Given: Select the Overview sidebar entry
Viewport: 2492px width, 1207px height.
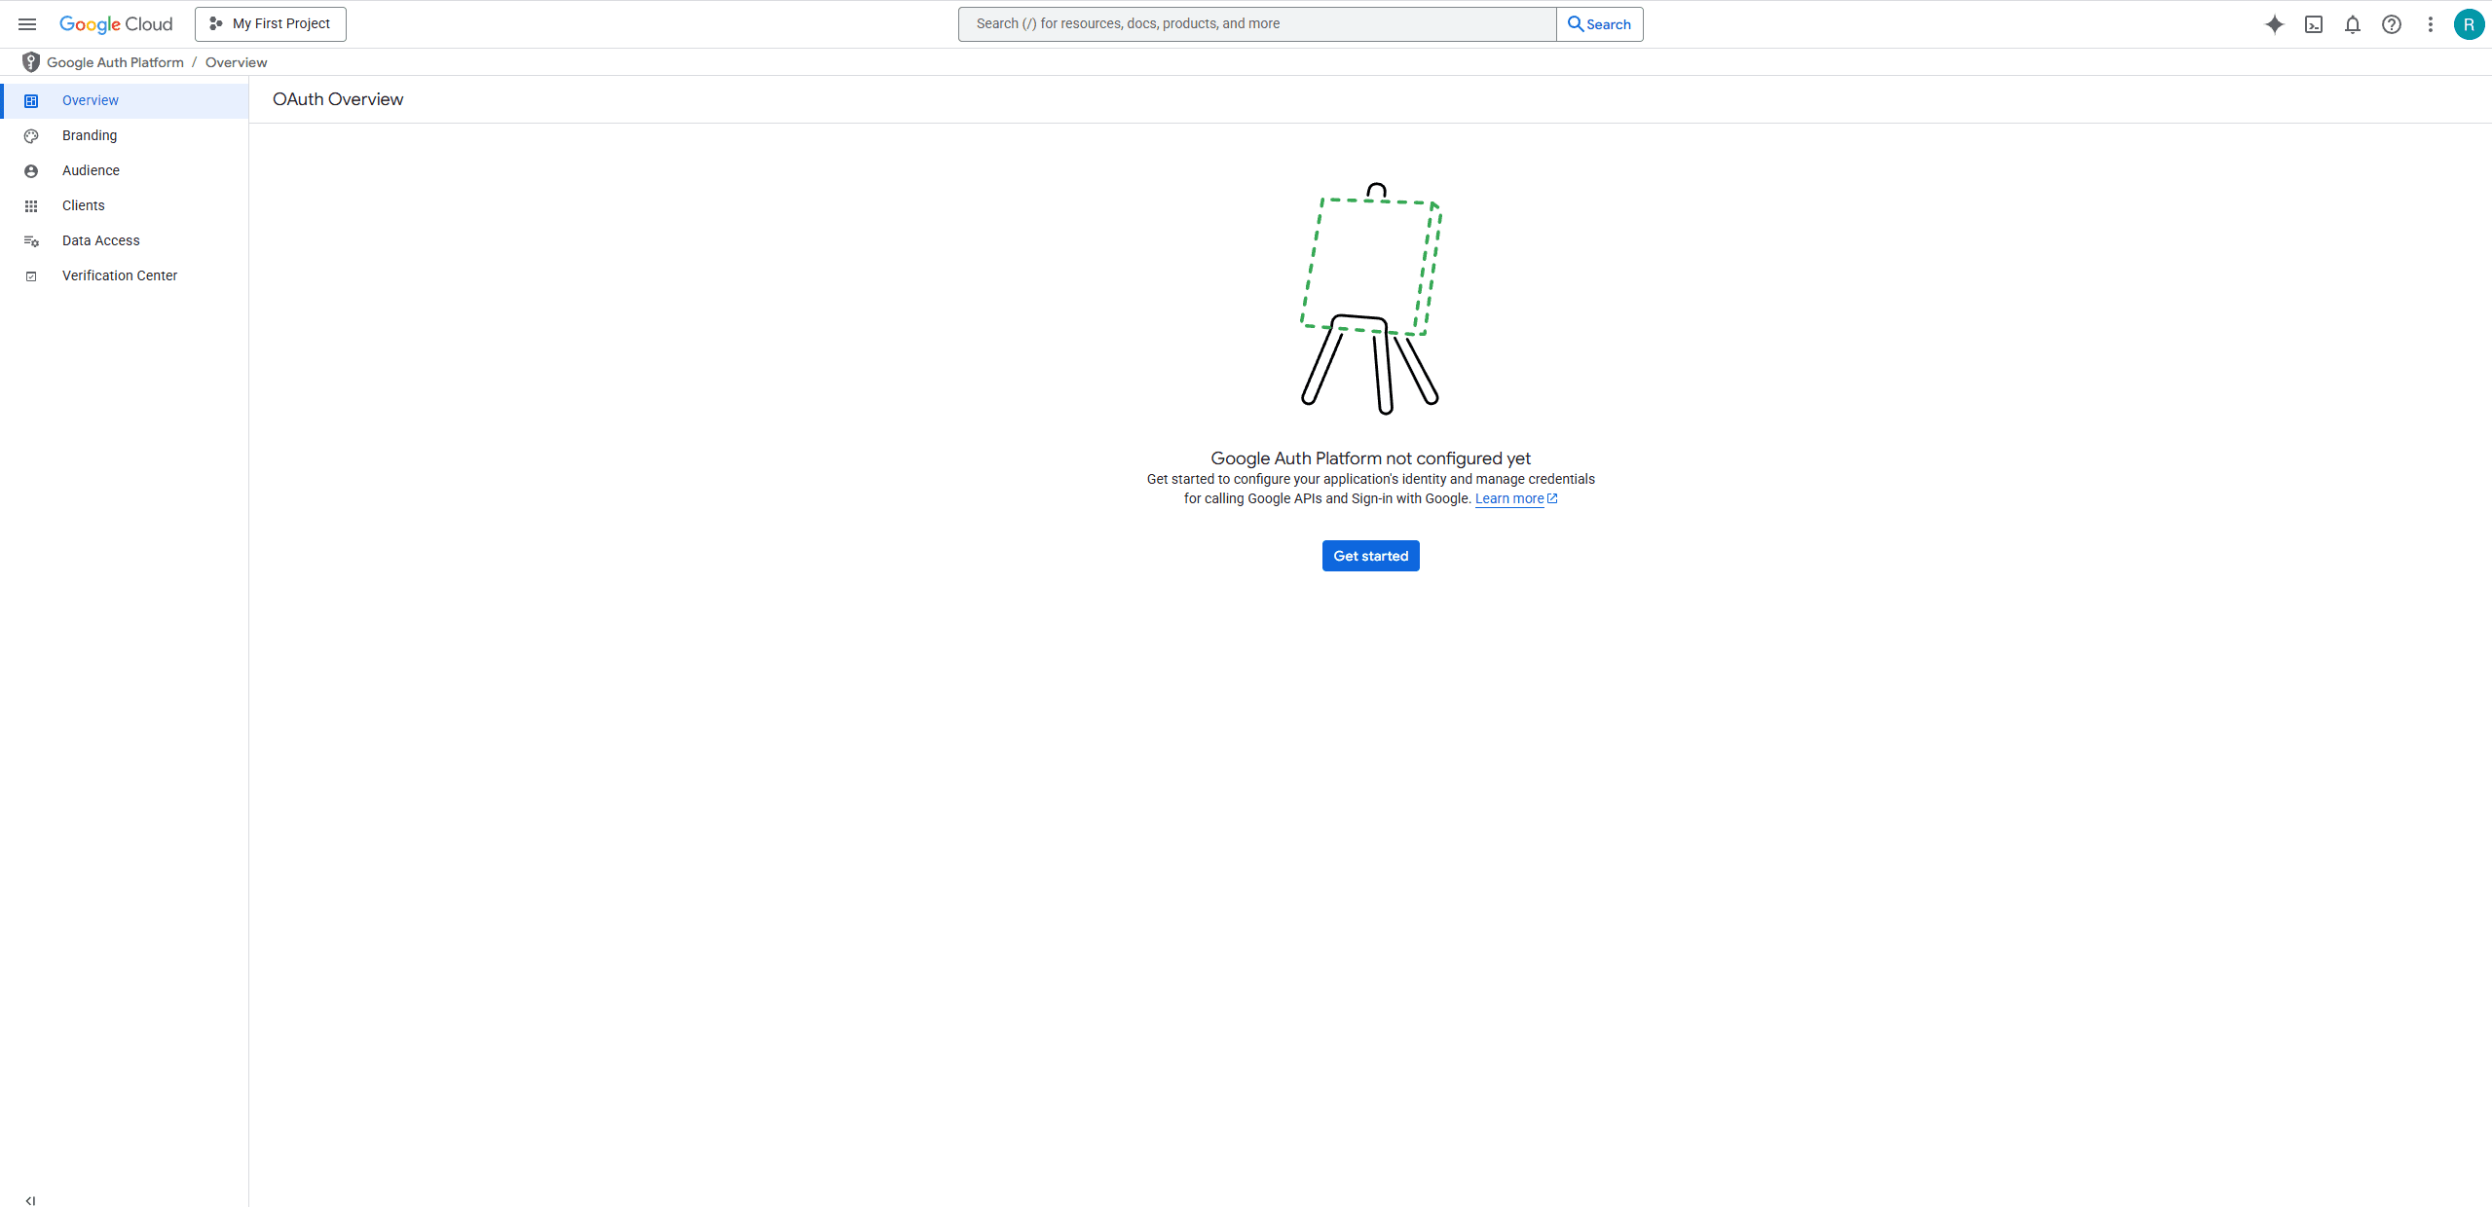Looking at the screenshot, I should pos(90,100).
